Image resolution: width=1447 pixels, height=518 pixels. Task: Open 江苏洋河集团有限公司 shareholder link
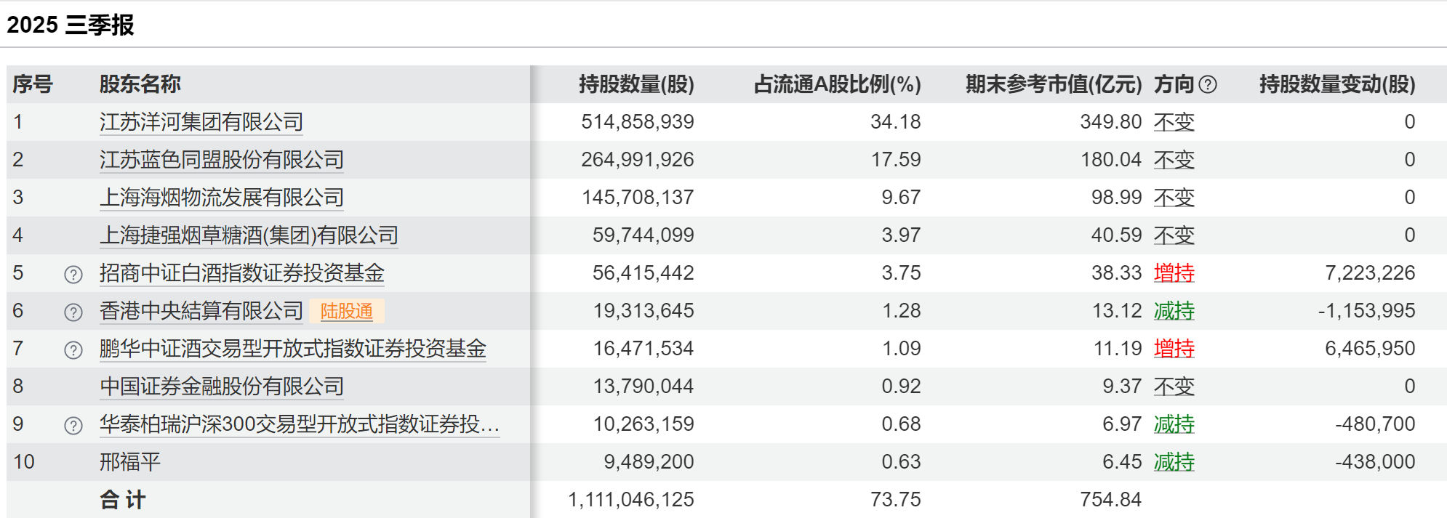(x=201, y=122)
